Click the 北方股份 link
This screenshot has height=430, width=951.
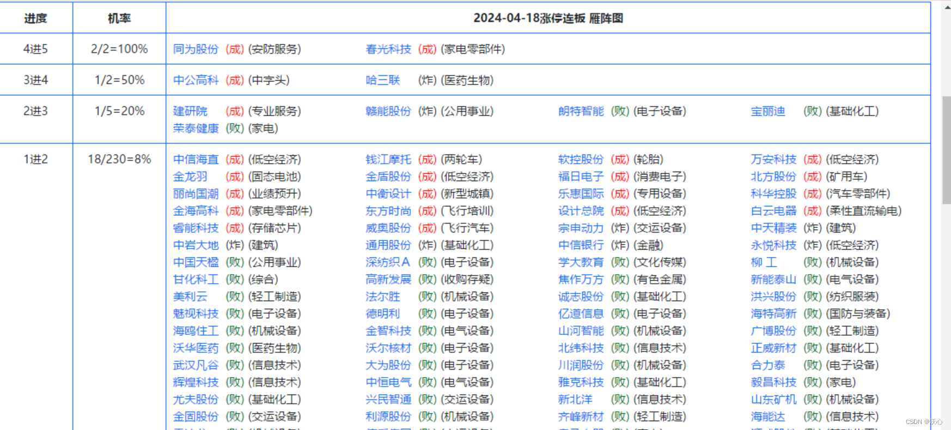(x=773, y=176)
